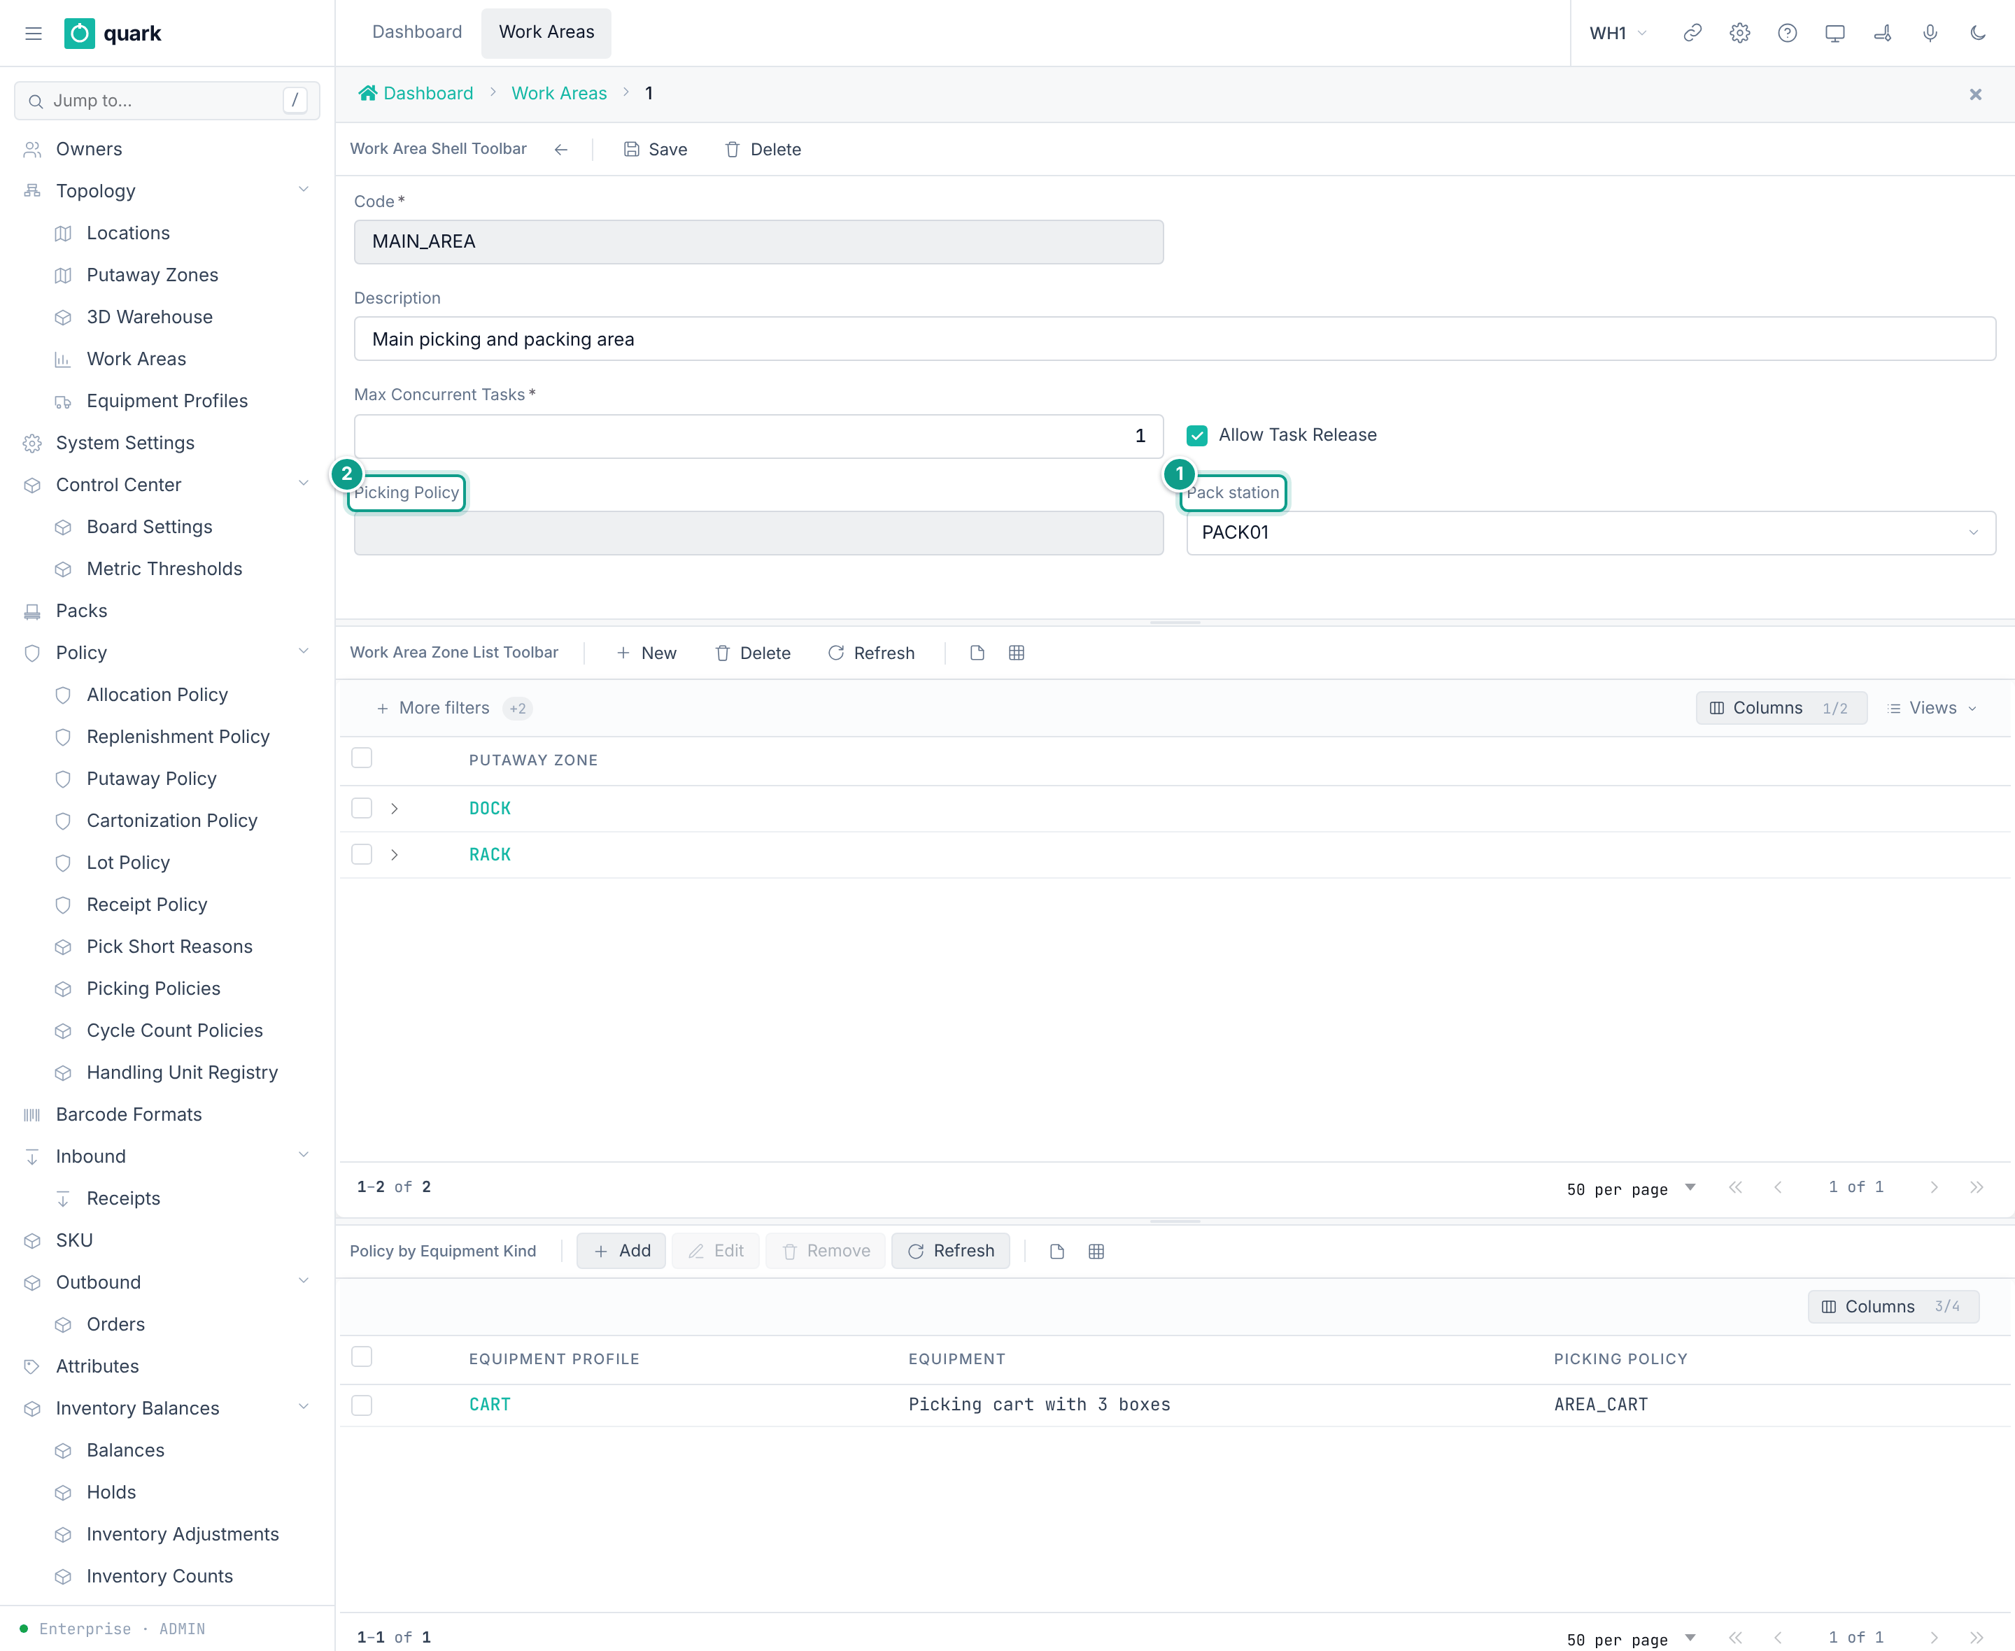Open the Pack station PACK01 dropdown
This screenshot has width=2015, height=1651.
[1591, 532]
